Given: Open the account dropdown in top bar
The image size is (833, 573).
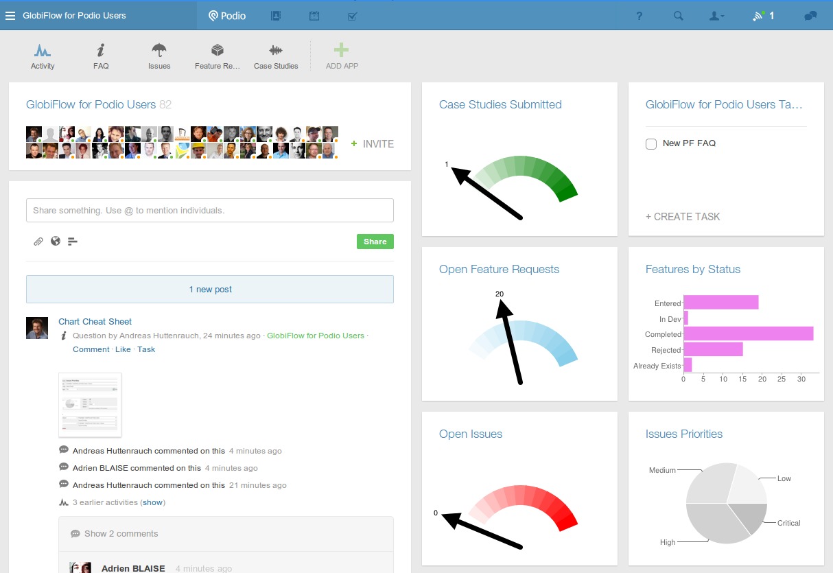Looking at the screenshot, I should (716, 15).
